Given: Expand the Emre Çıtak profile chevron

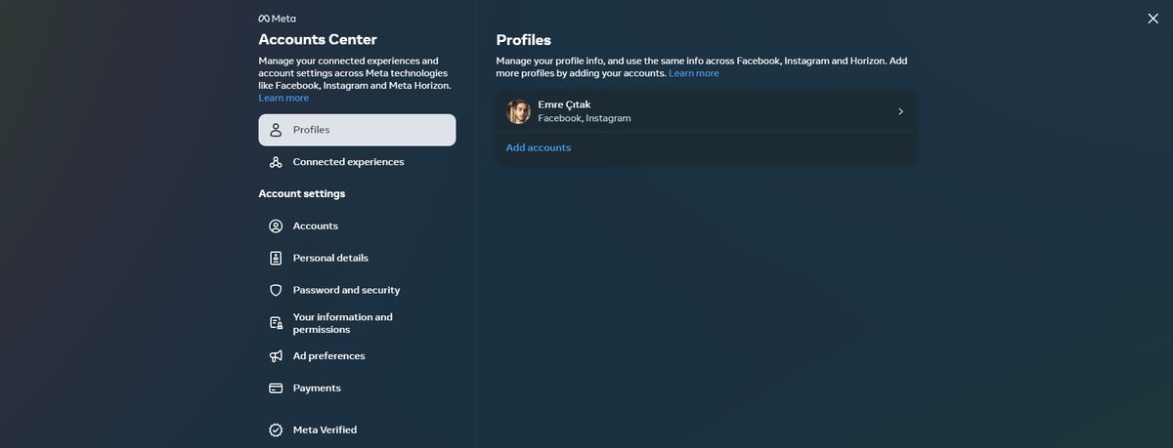Looking at the screenshot, I should pyautogui.click(x=900, y=111).
